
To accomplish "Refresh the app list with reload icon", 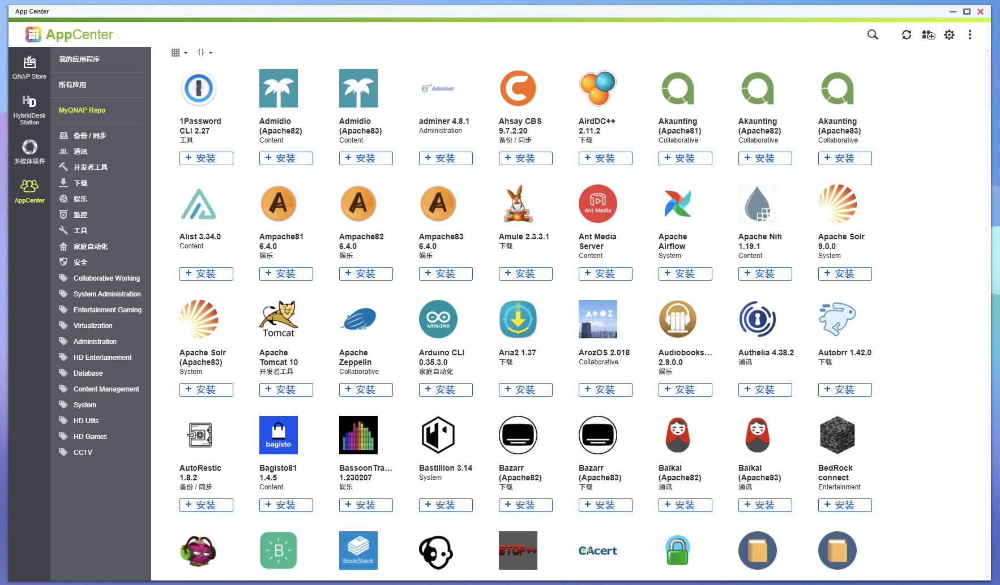I will [907, 35].
